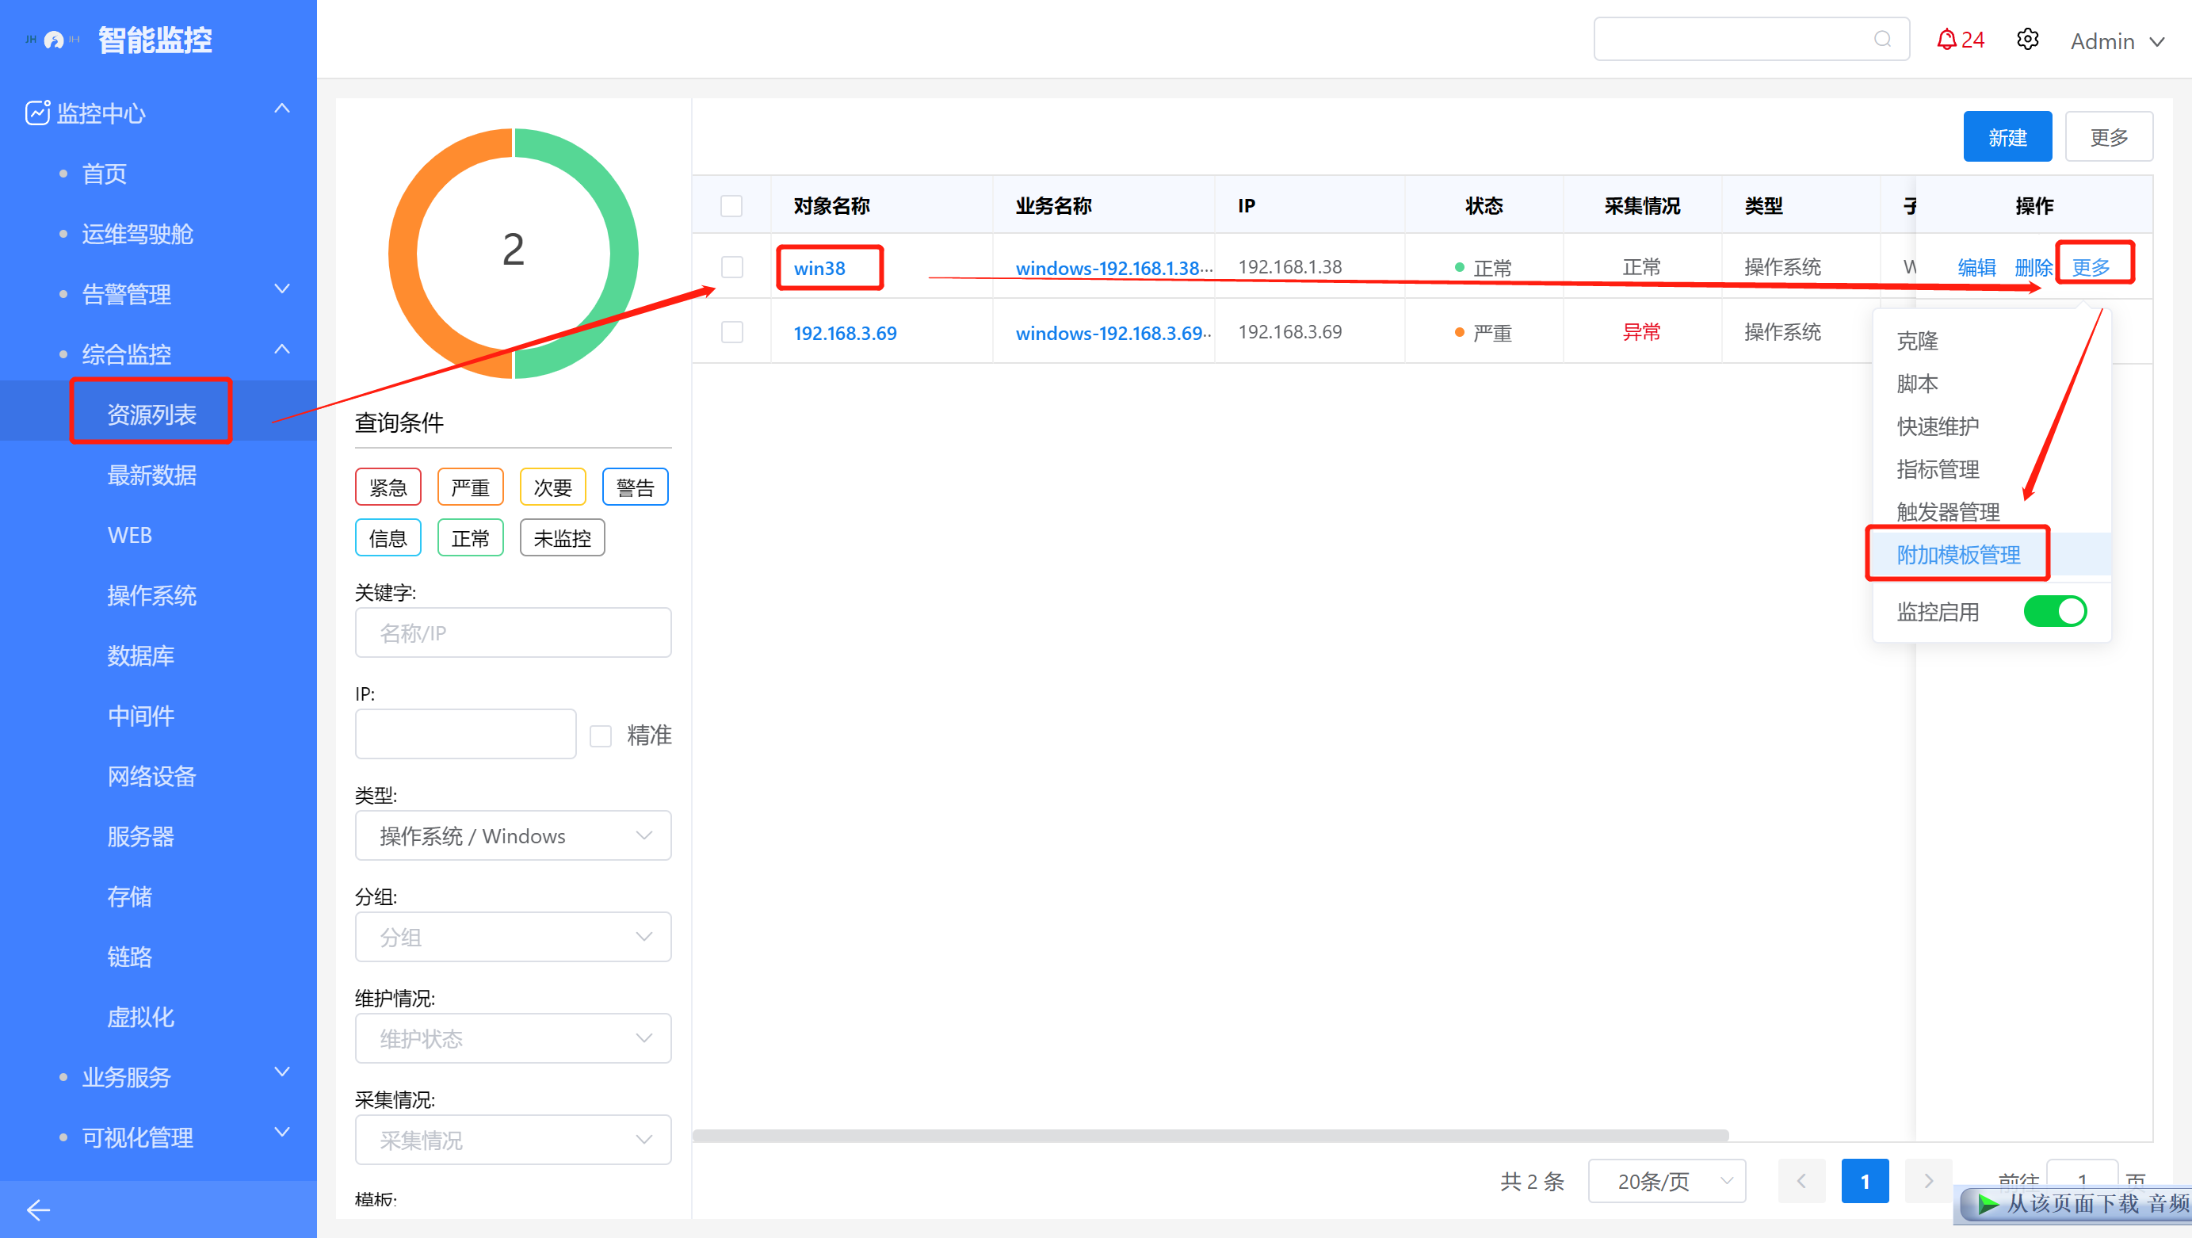Image resolution: width=2192 pixels, height=1238 pixels.
Task: Check the 192.168.3.69 row checkbox
Action: pyautogui.click(x=731, y=332)
